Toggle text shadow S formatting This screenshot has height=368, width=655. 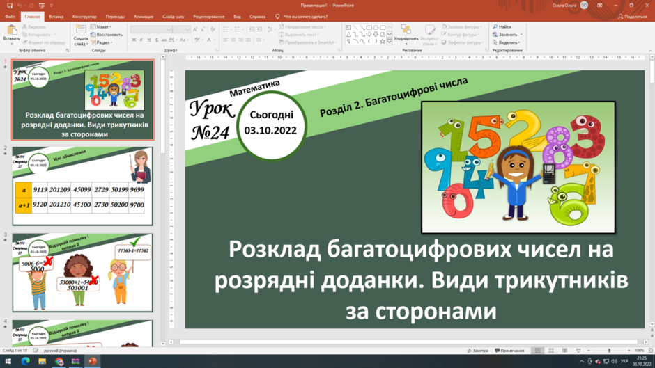[x=156, y=40]
